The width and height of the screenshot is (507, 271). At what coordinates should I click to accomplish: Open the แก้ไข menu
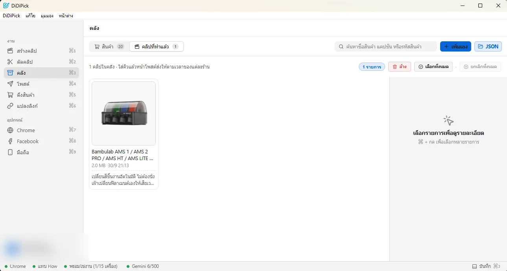click(30, 16)
